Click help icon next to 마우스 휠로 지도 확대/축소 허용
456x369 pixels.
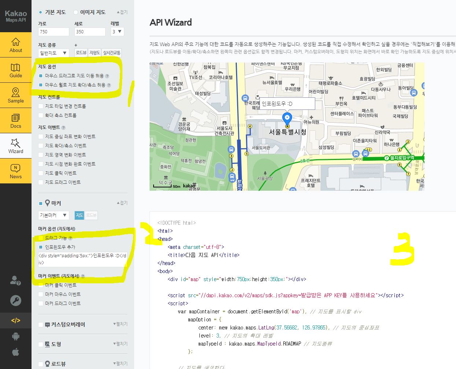109,85
